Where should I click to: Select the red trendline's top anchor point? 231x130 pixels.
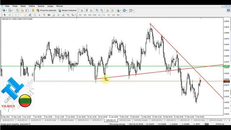coord(150,24)
